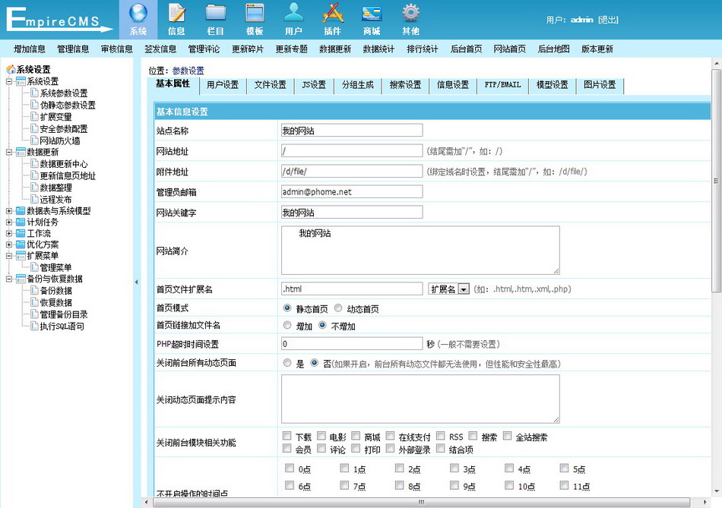This screenshot has height=508, width=722.
Task: Check the RSS module checkbox
Action: pos(441,436)
